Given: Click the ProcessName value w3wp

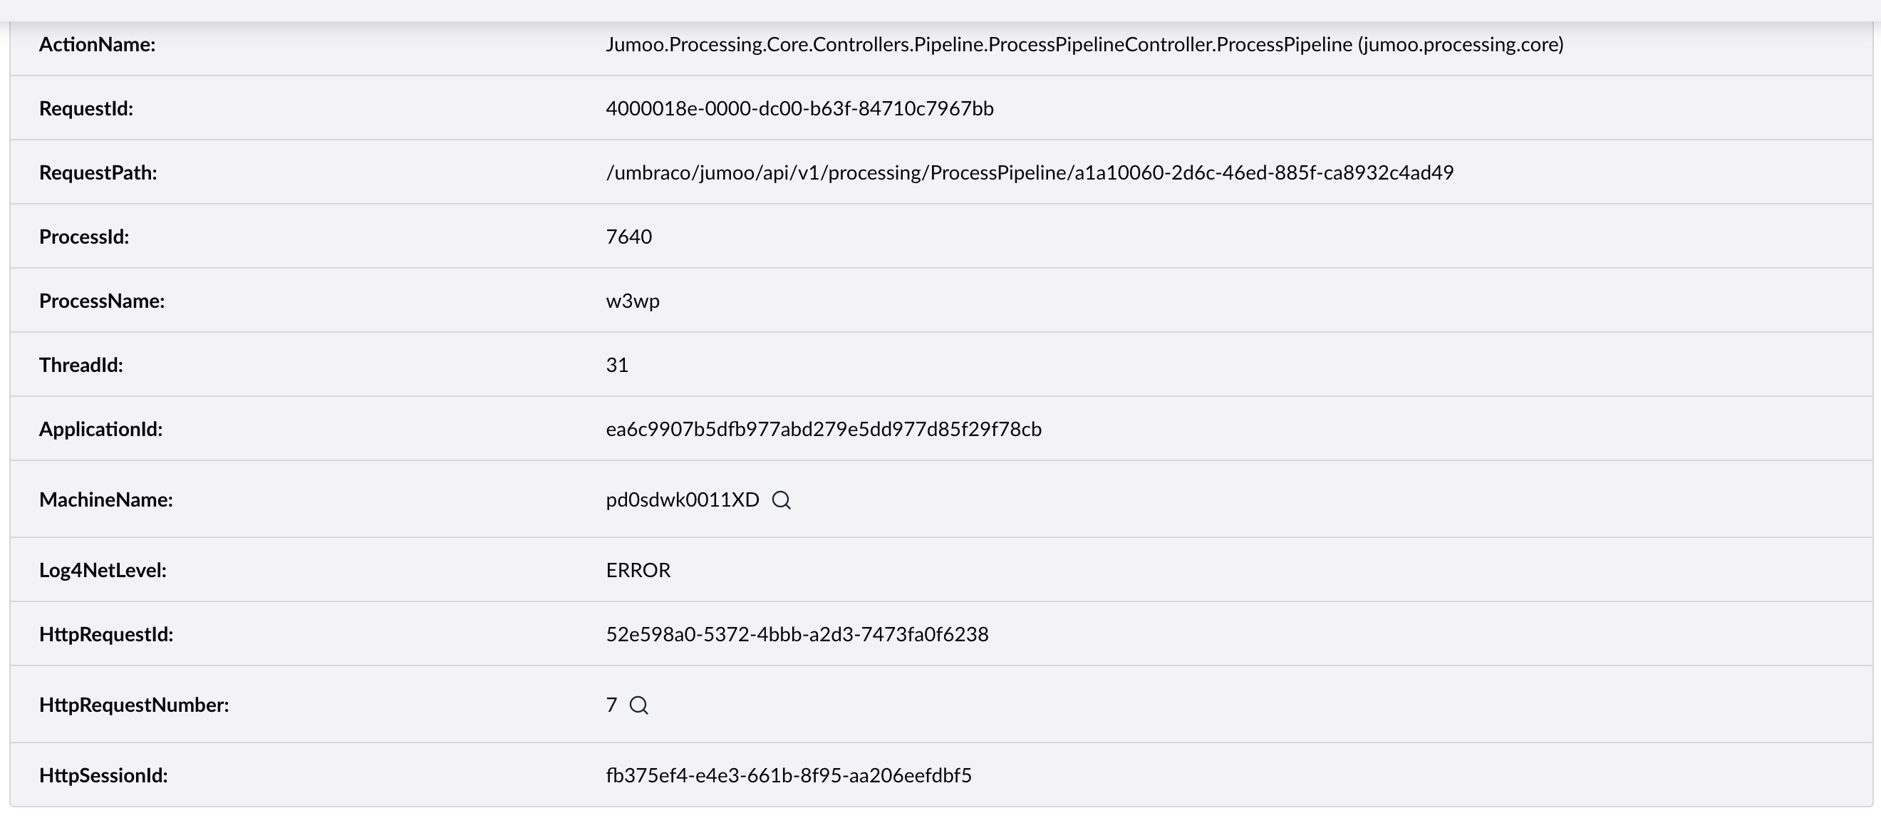Looking at the screenshot, I should coord(633,301).
